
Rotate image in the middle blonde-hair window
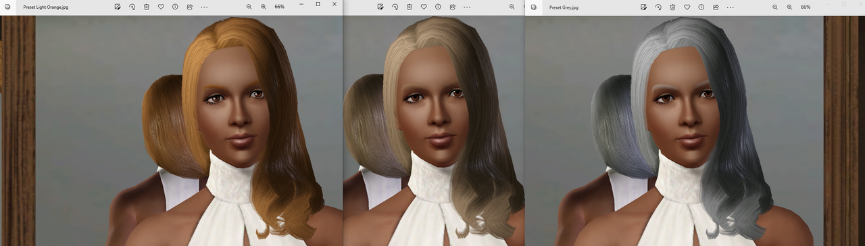(x=395, y=6)
